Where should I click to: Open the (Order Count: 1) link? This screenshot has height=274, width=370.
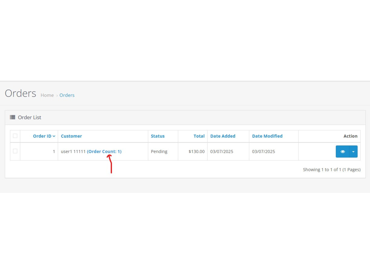(104, 152)
